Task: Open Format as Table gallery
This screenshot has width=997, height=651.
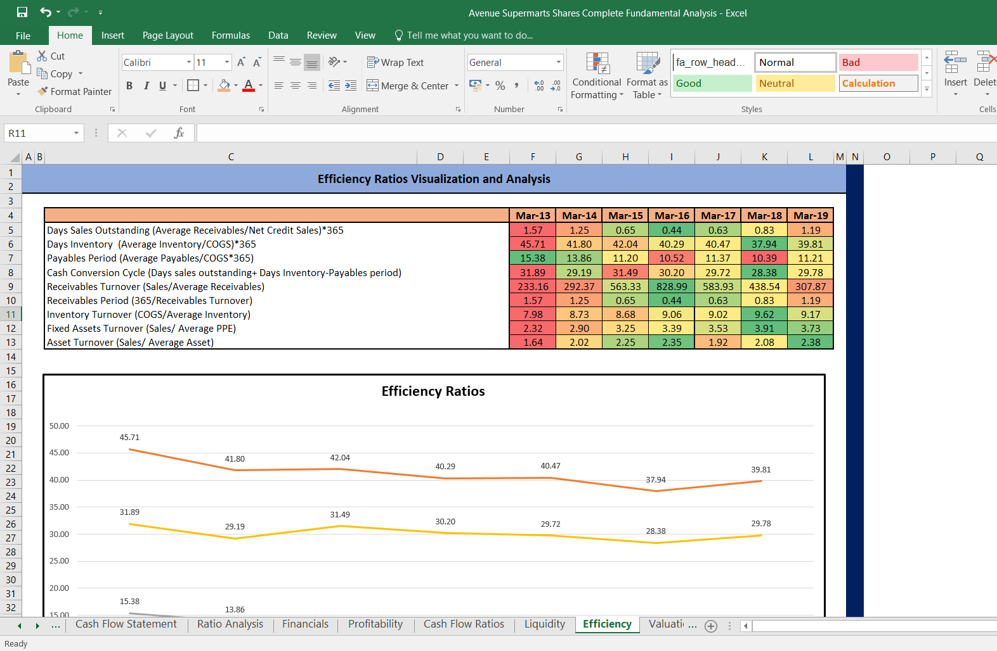Action: (647, 75)
